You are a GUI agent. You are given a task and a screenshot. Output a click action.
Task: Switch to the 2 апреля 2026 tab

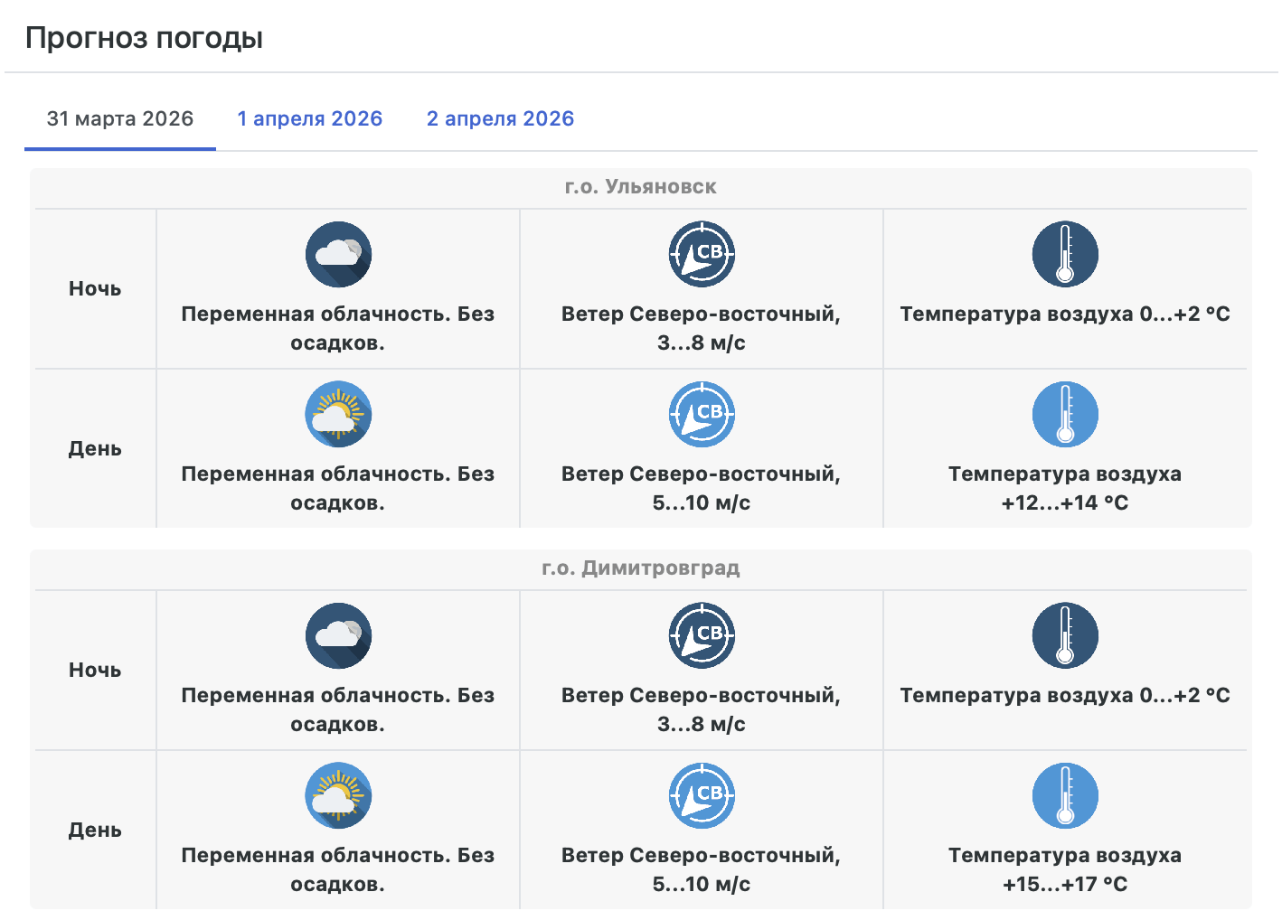click(x=500, y=119)
